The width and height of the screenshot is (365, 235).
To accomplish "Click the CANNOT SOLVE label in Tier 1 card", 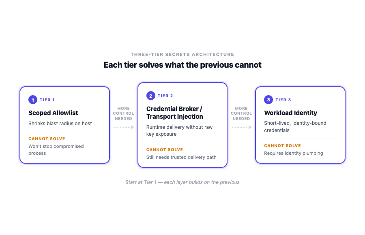I will click(47, 139).
